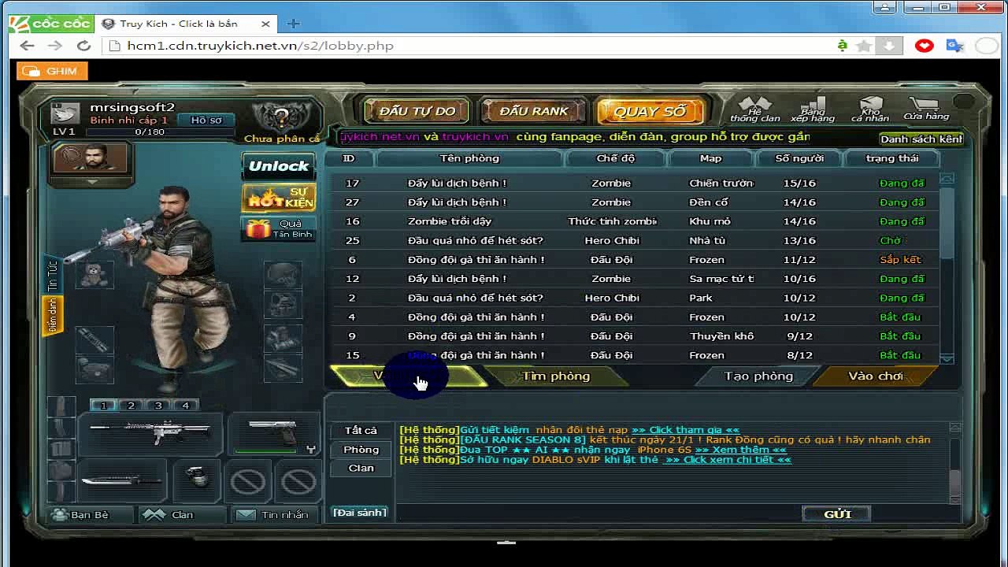
Task: Click in the chat message input field
Action: pos(597,514)
